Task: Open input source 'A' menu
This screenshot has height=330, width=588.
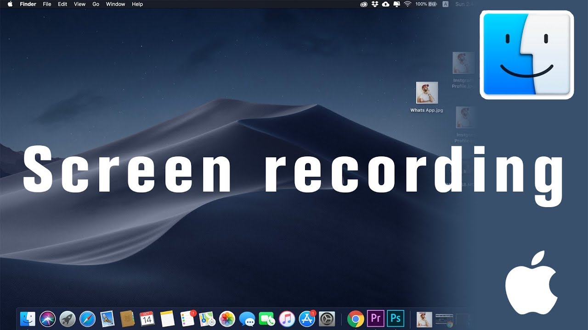Action: (445, 4)
